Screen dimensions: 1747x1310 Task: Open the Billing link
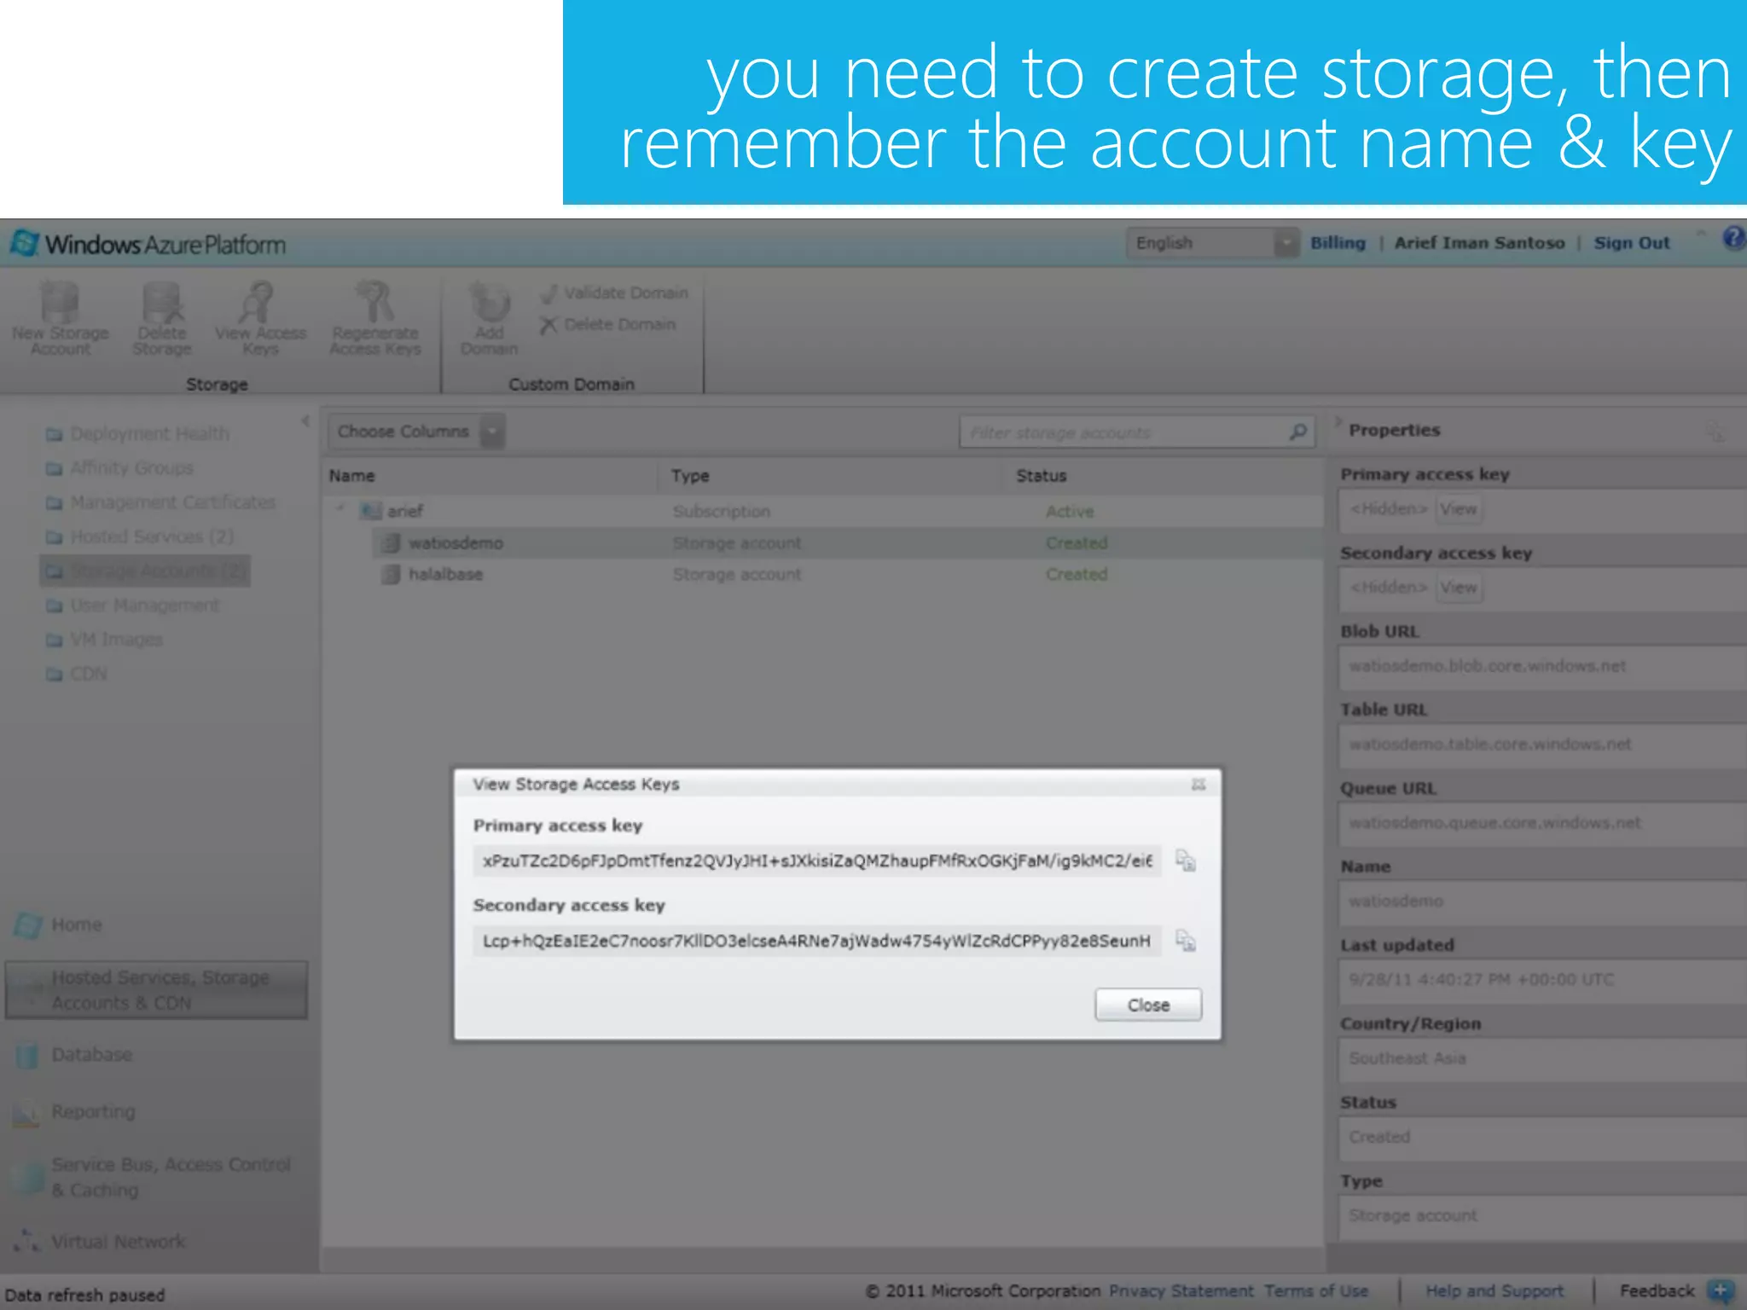[x=1338, y=243]
